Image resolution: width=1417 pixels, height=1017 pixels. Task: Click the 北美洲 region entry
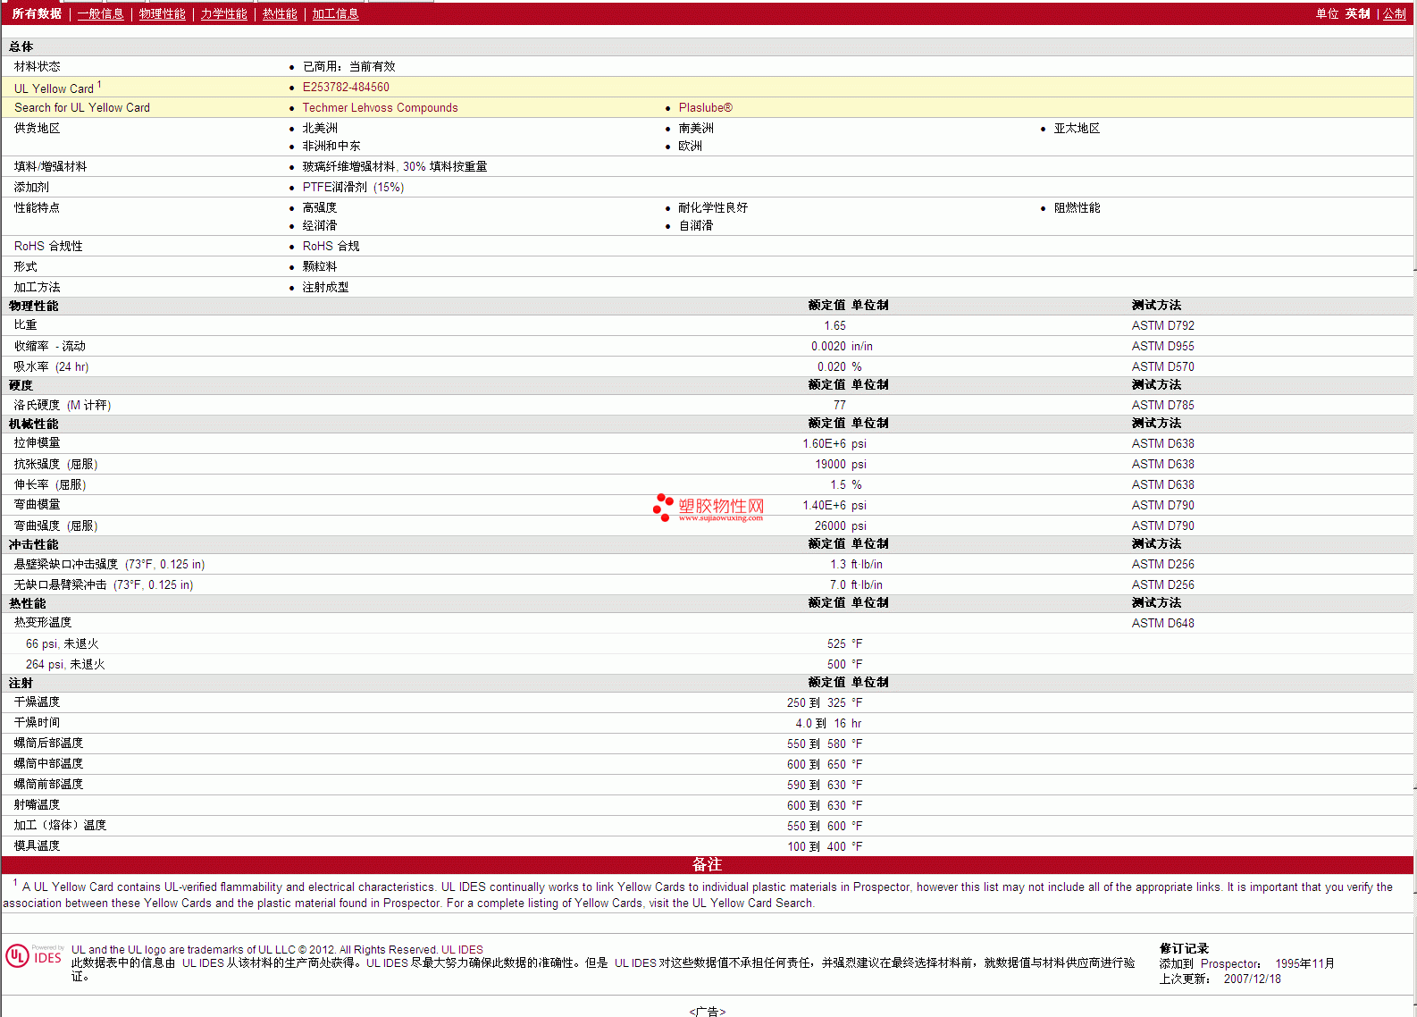coord(321,129)
